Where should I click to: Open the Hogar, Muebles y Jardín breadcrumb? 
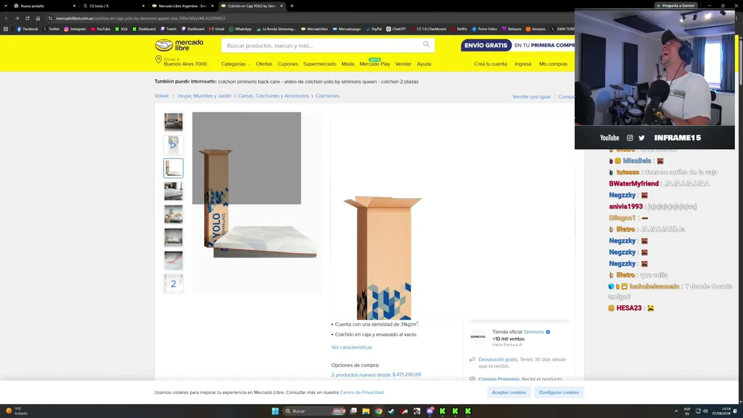(x=204, y=96)
